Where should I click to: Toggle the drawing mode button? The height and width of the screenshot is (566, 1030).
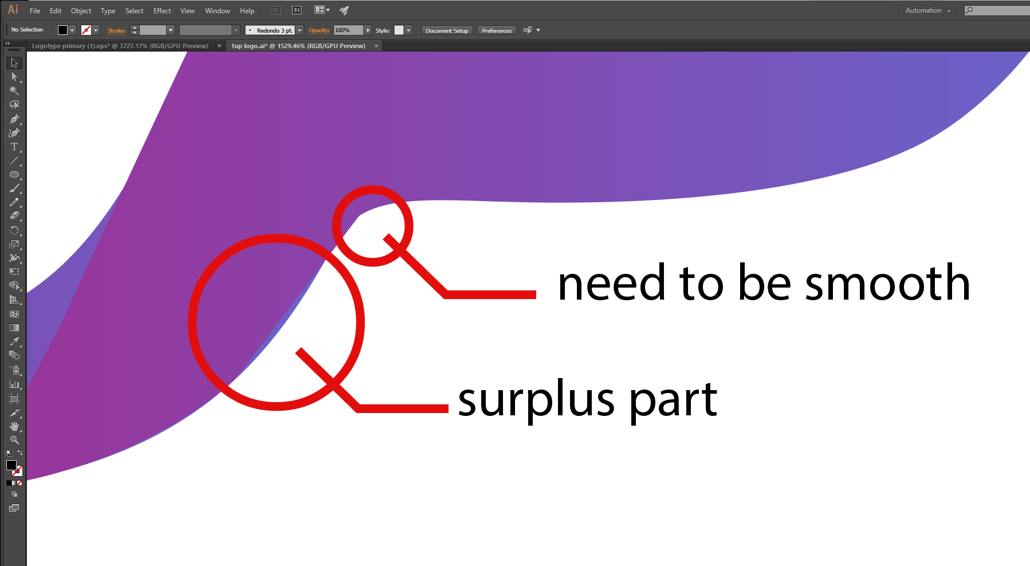tap(14, 494)
